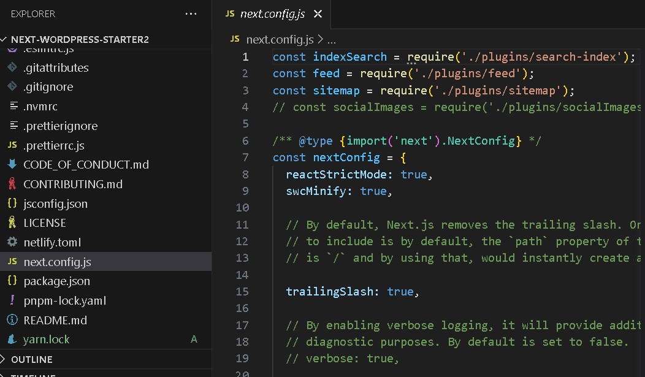Open the Explorer more actions ellipsis menu
The width and height of the screenshot is (645, 377).
coord(191,13)
